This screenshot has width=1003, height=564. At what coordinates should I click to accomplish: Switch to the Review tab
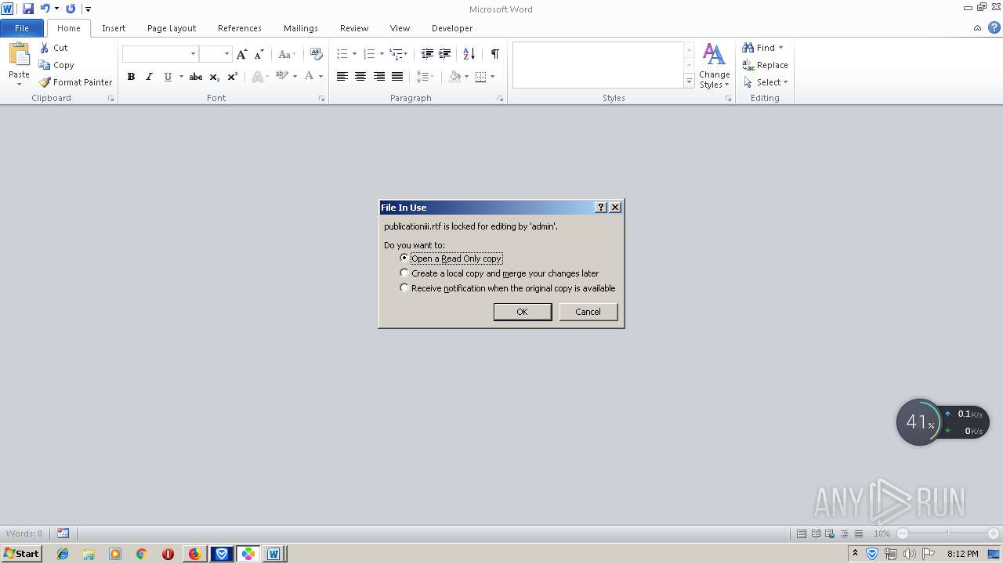[x=354, y=28]
